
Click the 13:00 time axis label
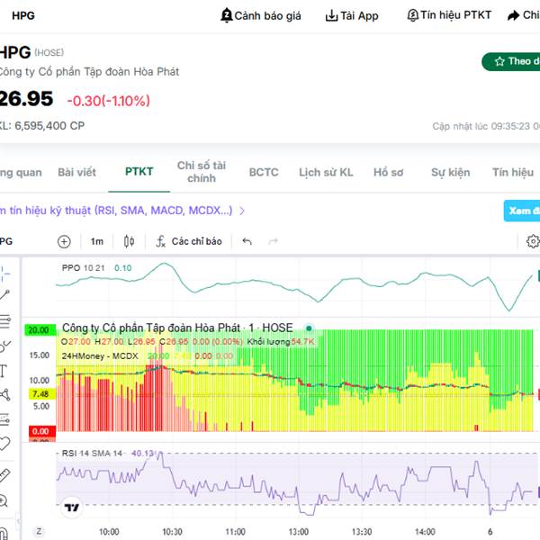299,532
